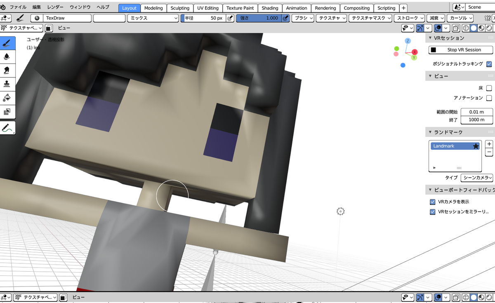Click the blue Z axis on navigation gizmo
The height and width of the screenshot is (303, 495).
408,41
